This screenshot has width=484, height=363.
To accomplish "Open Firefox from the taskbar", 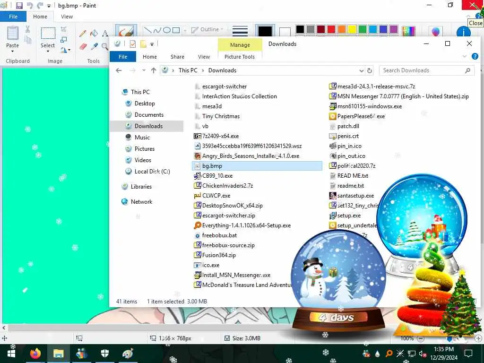I will click(x=35, y=353).
